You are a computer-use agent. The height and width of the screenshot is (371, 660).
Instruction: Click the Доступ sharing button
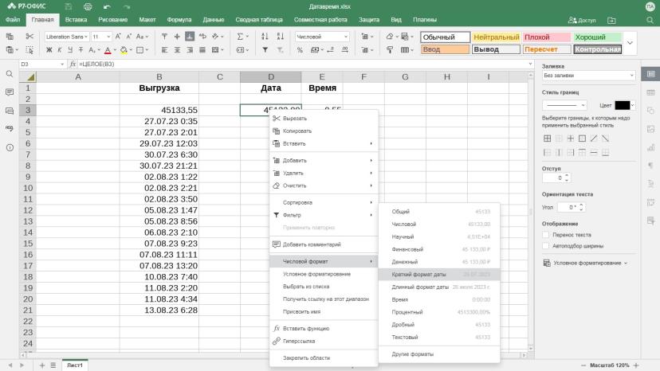(x=582, y=20)
